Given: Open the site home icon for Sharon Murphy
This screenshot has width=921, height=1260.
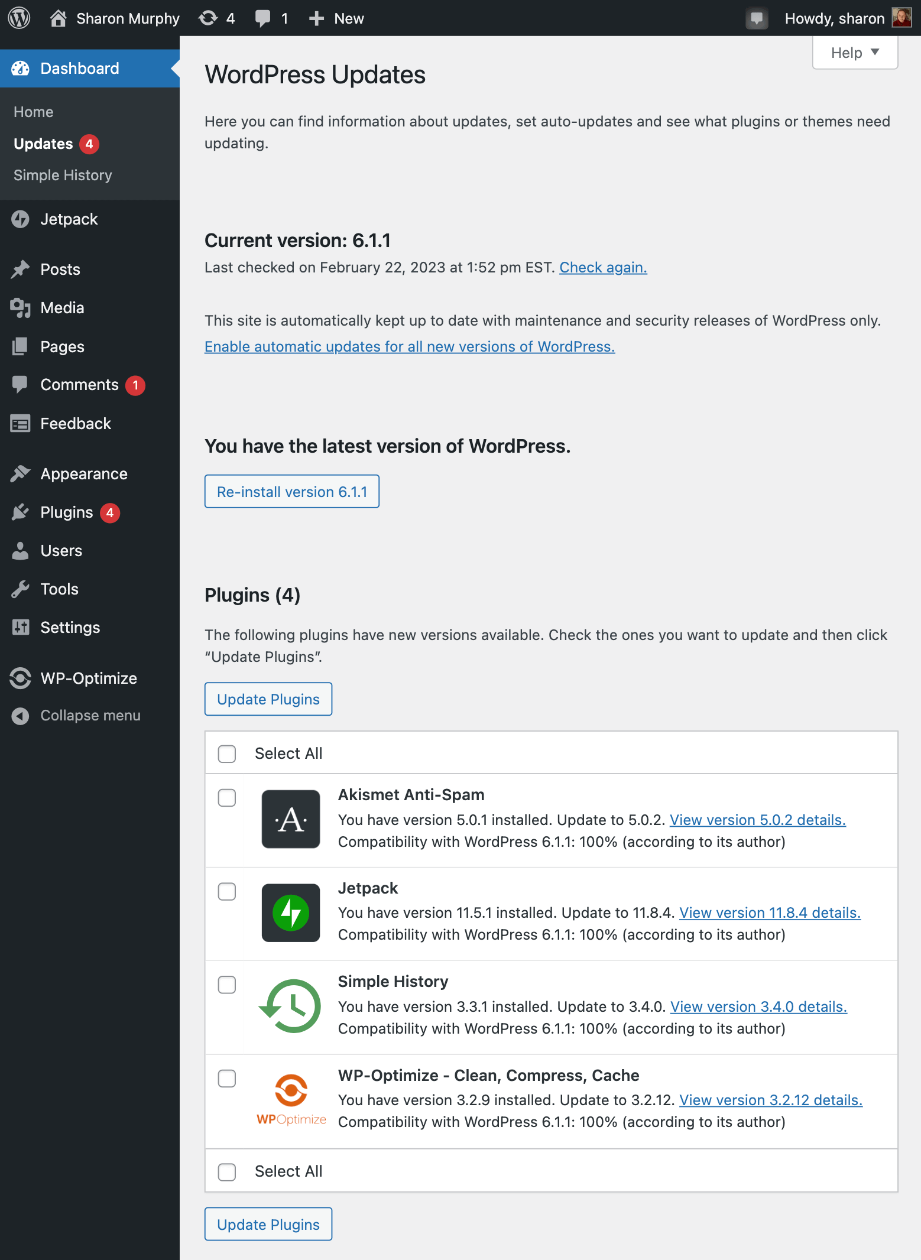Looking at the screenshot, I should (58, 18).
